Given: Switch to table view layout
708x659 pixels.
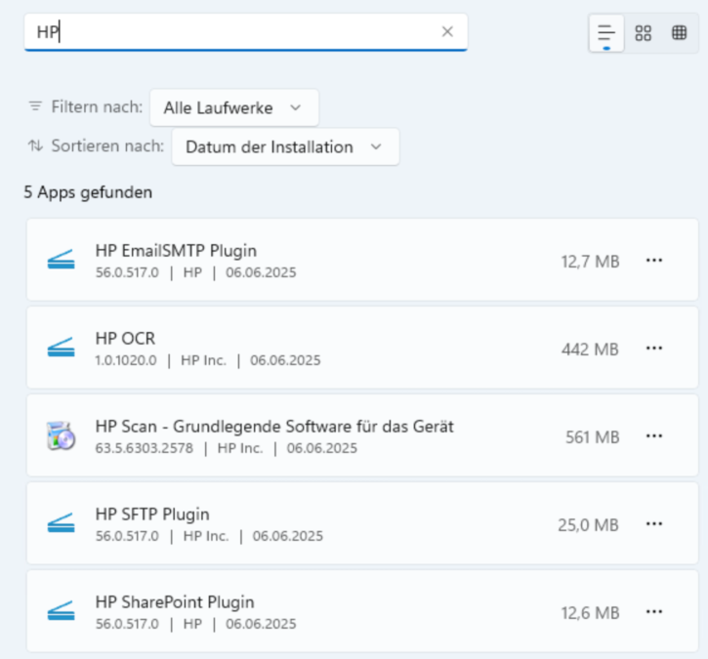Looking at the screenshot, I should (679, 32).
